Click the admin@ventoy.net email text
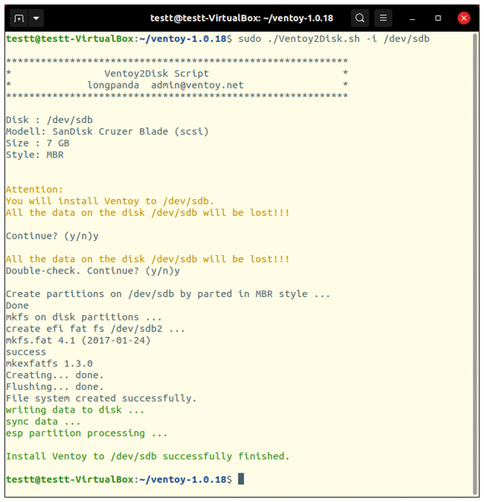484x502 pixels. pos(198,85)
